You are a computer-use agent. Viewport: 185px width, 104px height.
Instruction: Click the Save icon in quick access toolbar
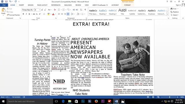[x=6, y=1]
